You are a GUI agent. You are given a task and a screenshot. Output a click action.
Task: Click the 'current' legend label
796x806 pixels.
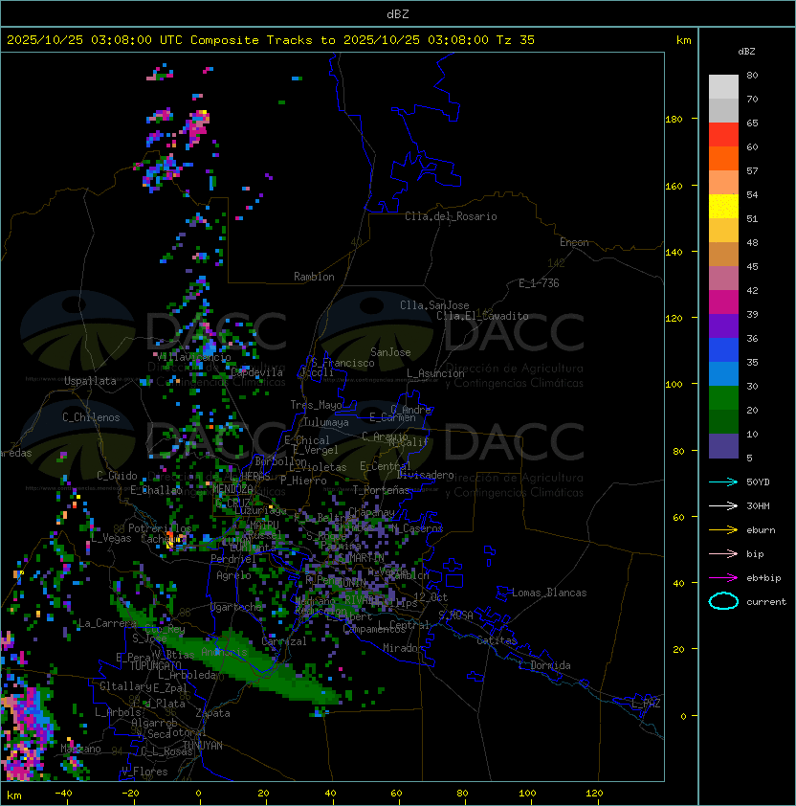[x=766, y=601]
